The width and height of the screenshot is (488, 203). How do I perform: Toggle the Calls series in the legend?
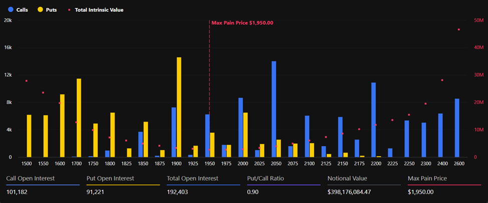(18, 9)
